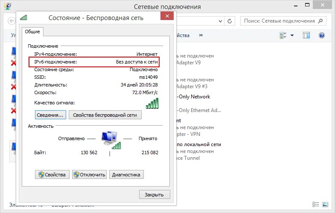Click the search magnifier icon
Image resolution: width=335 pixels, height=213 pixels.
[320, 21]
